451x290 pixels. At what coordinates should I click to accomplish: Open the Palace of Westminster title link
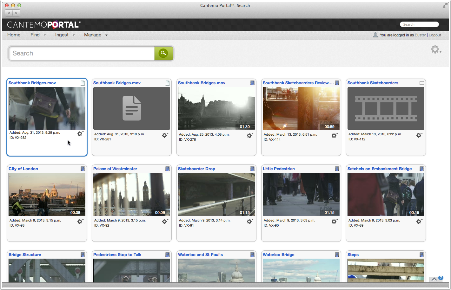coord(115,169)
